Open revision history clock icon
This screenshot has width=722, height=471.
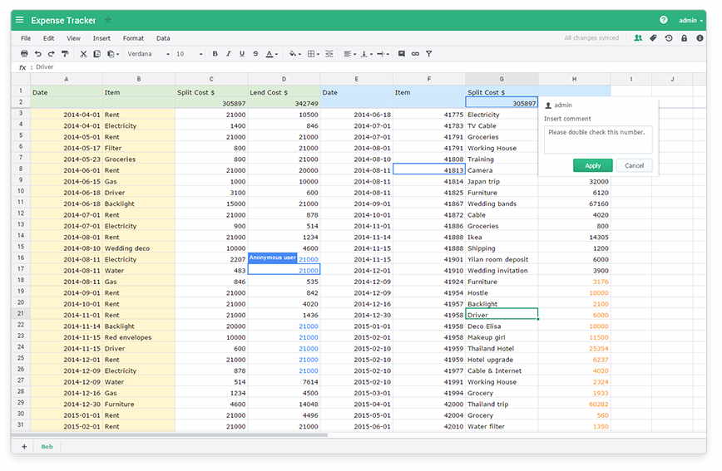pyautogui.click(x=669, y=38)
